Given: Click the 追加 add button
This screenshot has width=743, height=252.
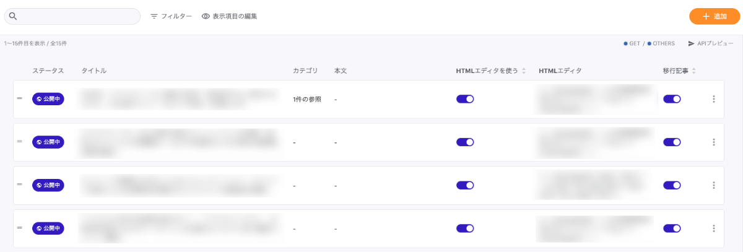Looking at the screenshot, I should pyautogui.click(x=715, y=16).
